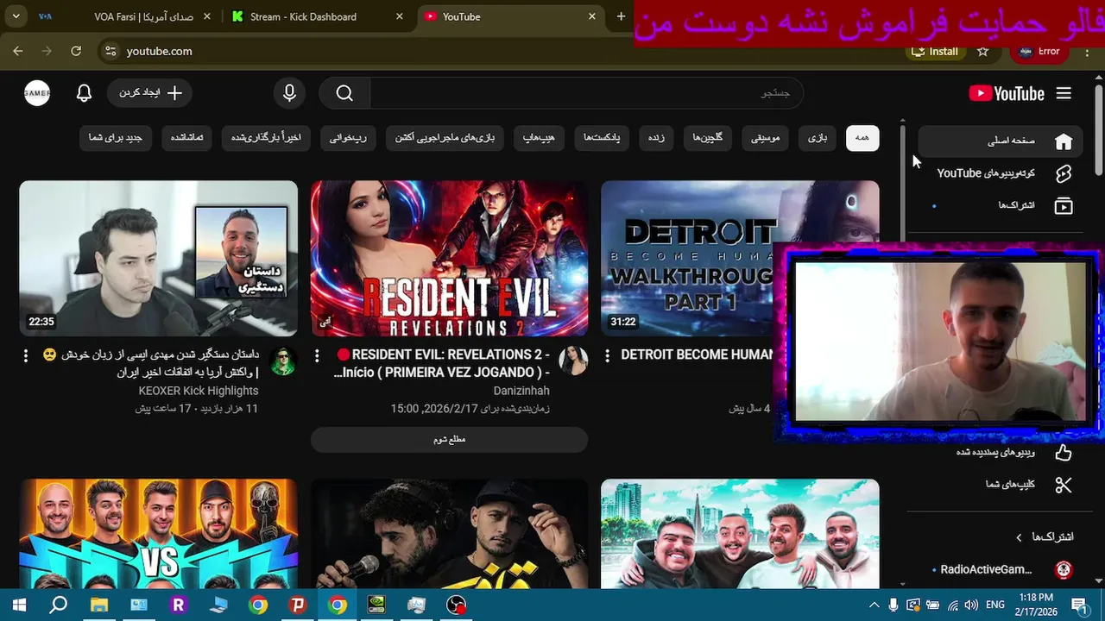Click the DETROIT BECOME HUMAN video title
Screen dimensions: 1105x621
[698, 354]
